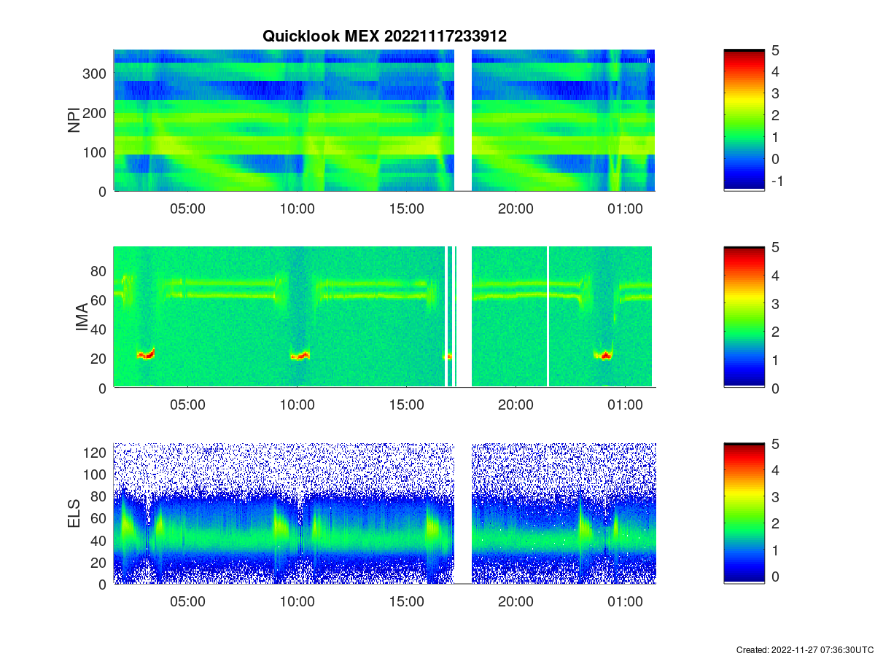Click the '05:00' time tick under NPI plot

point(187,208)
